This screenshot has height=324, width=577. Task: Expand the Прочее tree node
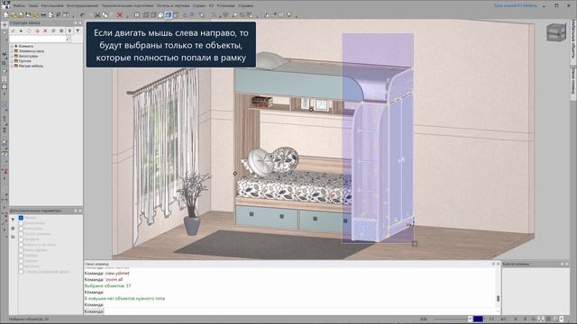pyautogui.click(x=12, y=61)
